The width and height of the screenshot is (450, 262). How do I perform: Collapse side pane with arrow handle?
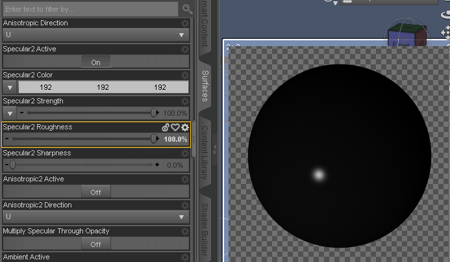(215, 149)
